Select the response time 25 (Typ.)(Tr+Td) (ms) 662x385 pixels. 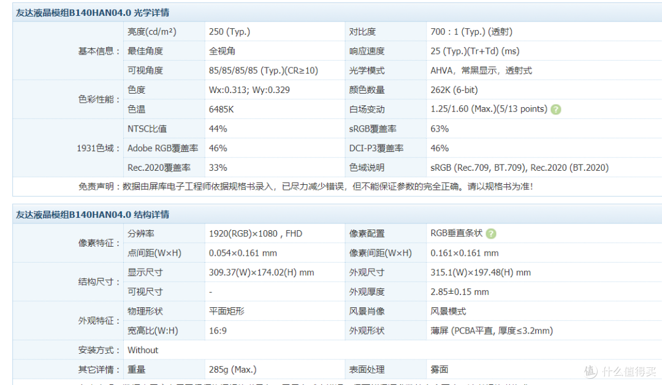pyautogui.click(x=475, y=51)
